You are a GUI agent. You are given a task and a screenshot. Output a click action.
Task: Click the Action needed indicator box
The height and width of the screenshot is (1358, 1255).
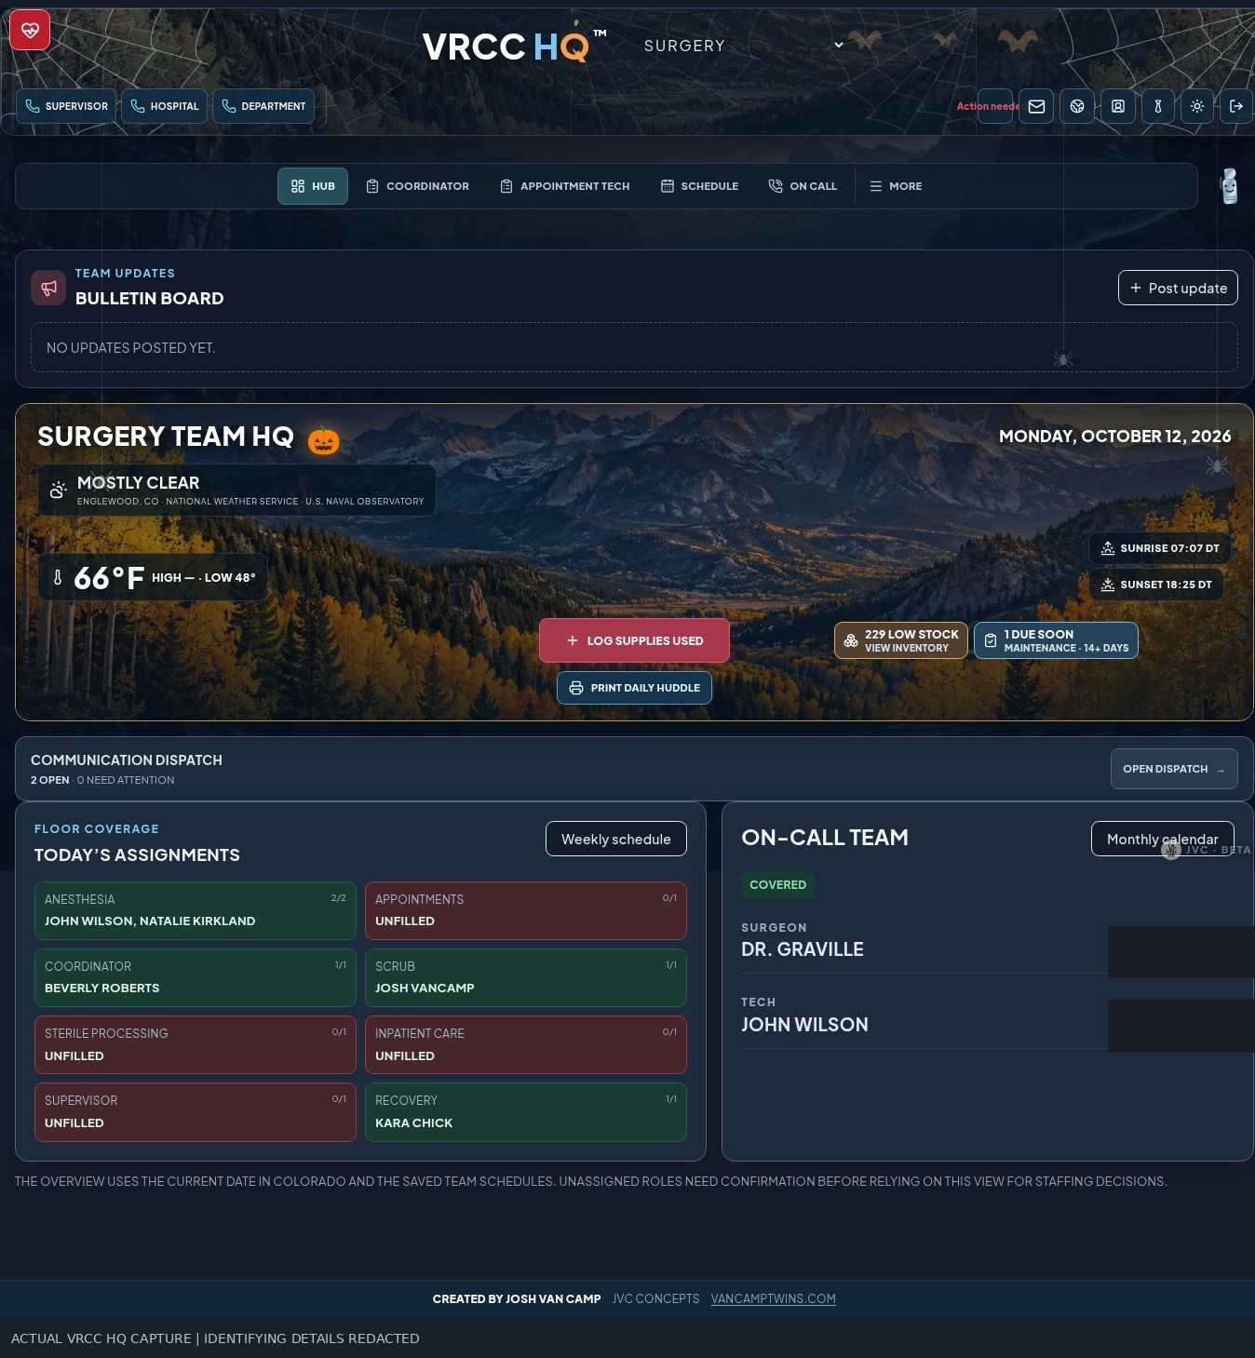(994, 106)
